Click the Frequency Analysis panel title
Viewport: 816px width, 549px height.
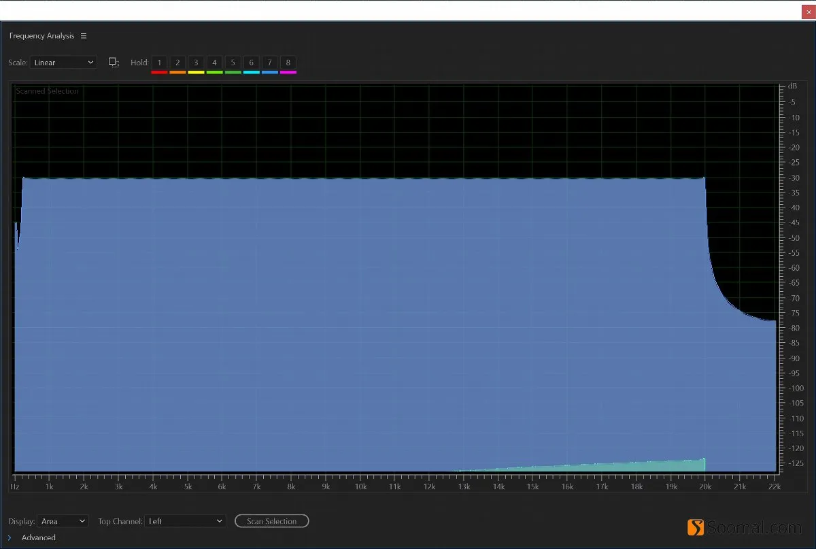point(41,36)
